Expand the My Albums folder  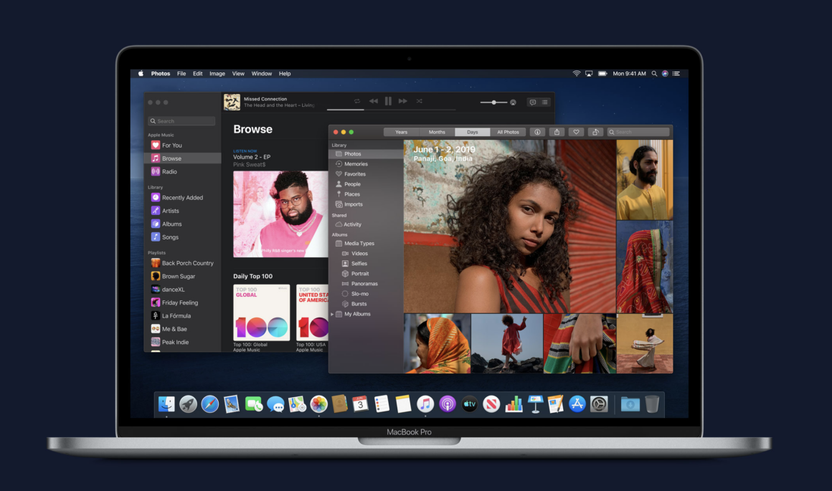[332, 315]
